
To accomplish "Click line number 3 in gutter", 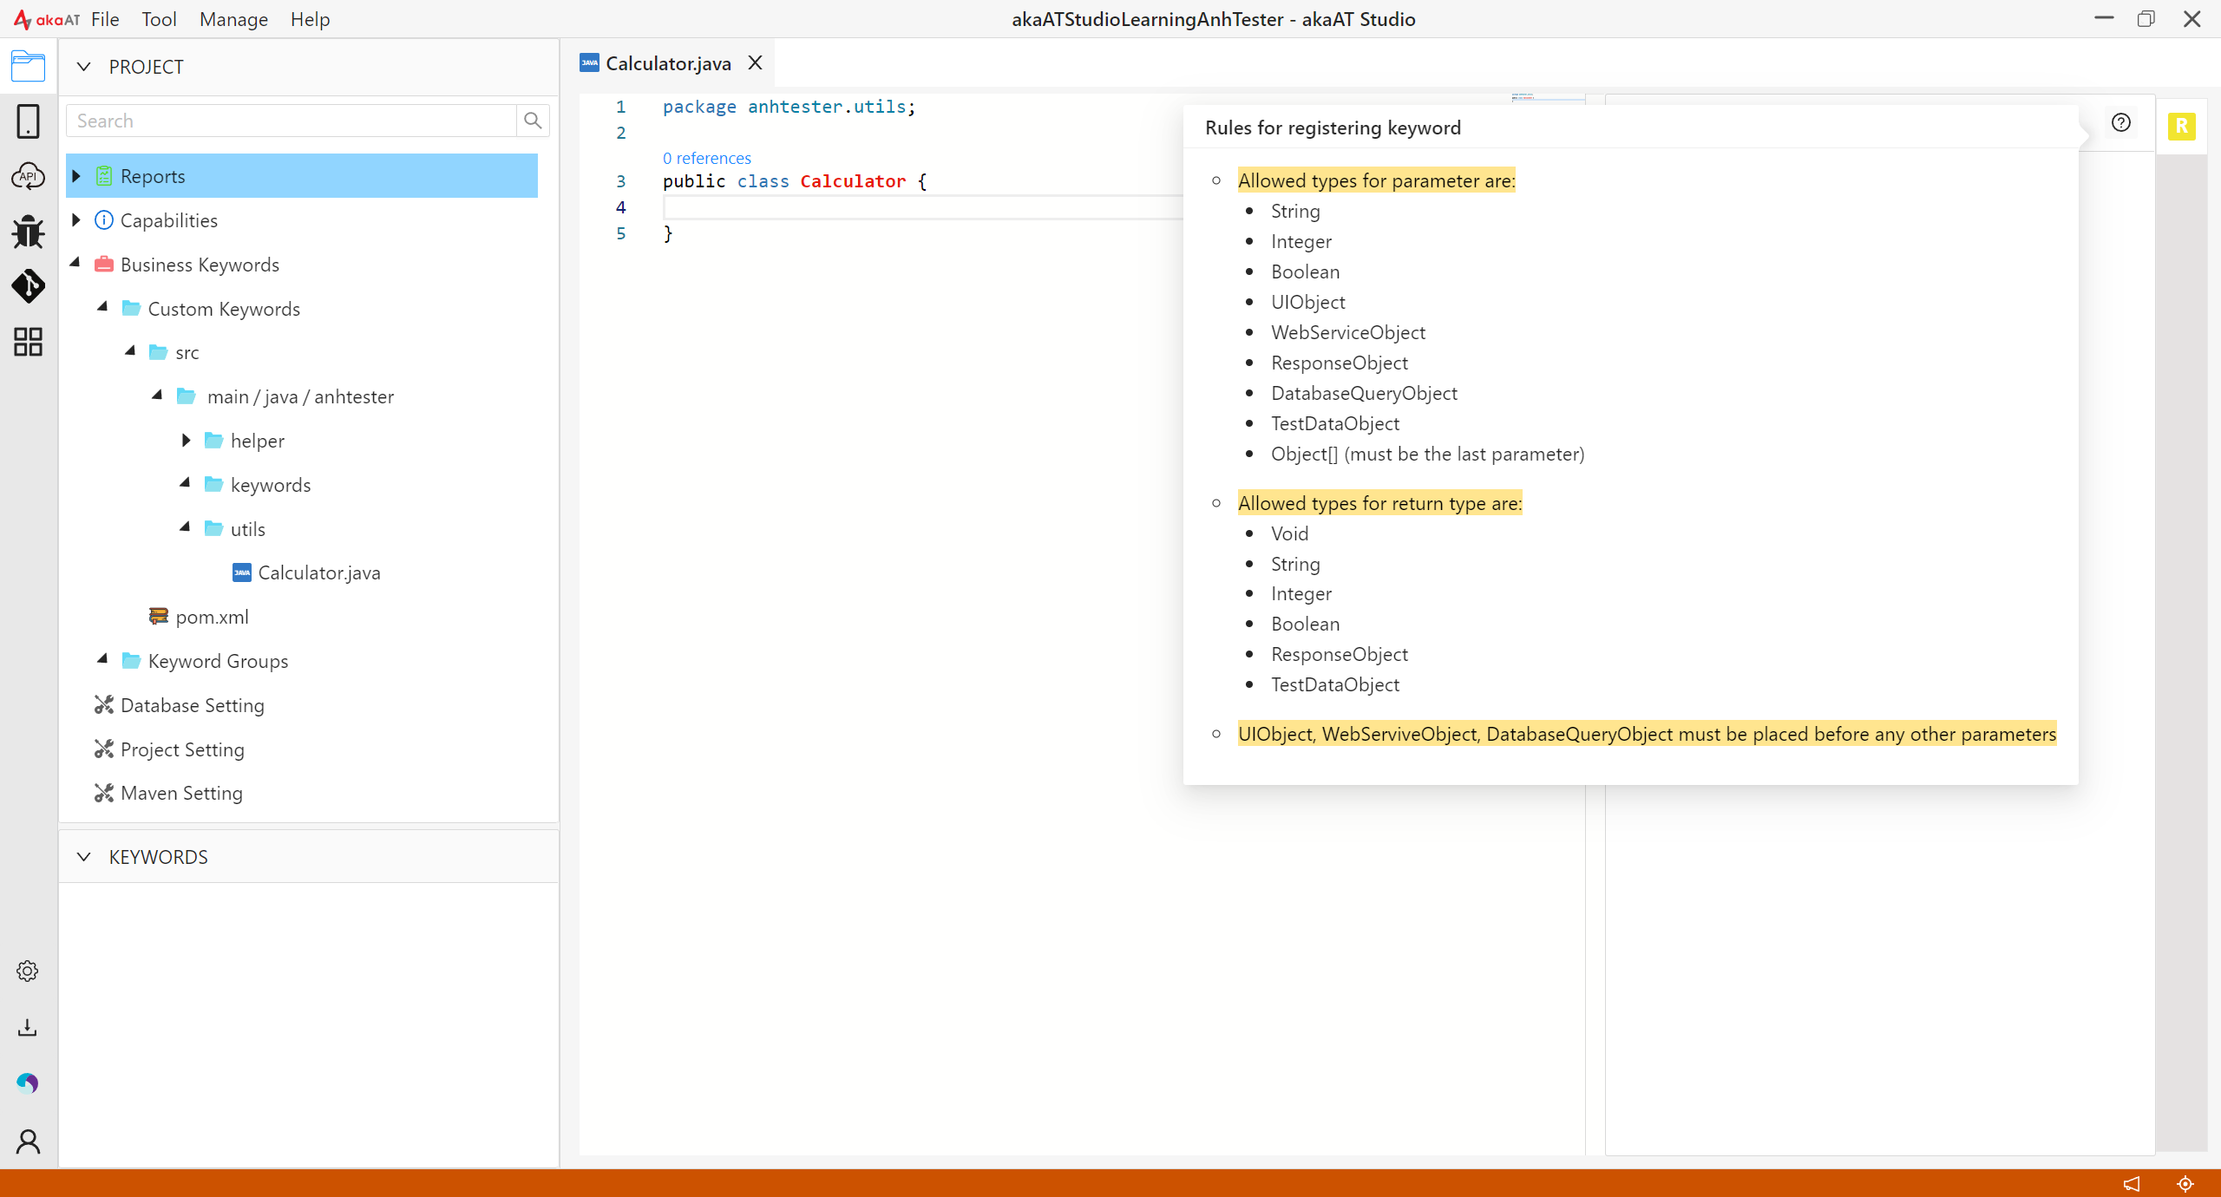I will [620, 181].
